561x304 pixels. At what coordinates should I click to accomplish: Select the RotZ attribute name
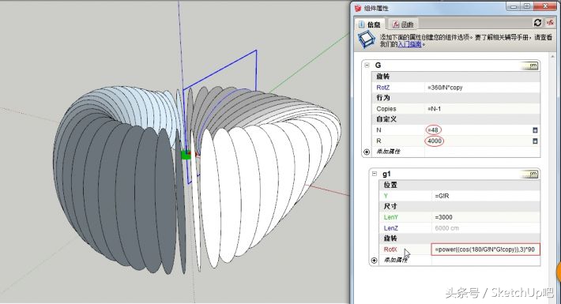click(383, 88)
